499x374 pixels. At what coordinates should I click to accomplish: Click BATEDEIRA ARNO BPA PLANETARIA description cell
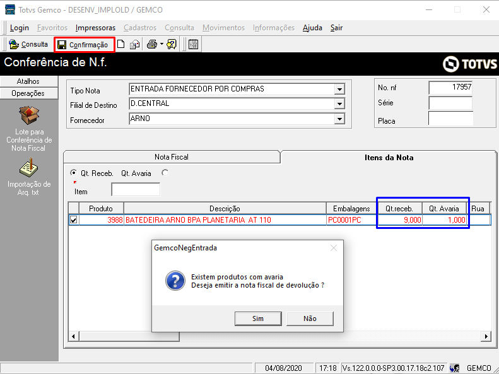click(225, 219)
